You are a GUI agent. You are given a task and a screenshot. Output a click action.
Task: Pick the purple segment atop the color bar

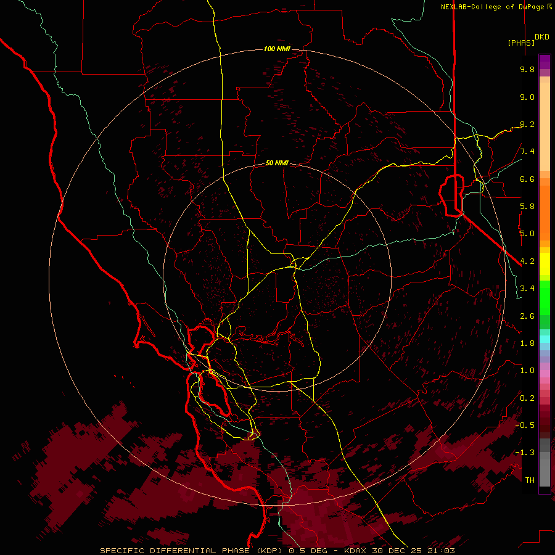click(545, 62)
